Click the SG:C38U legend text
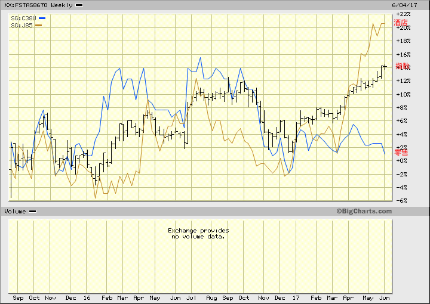 pyautogui.click(x=23, y=18)
